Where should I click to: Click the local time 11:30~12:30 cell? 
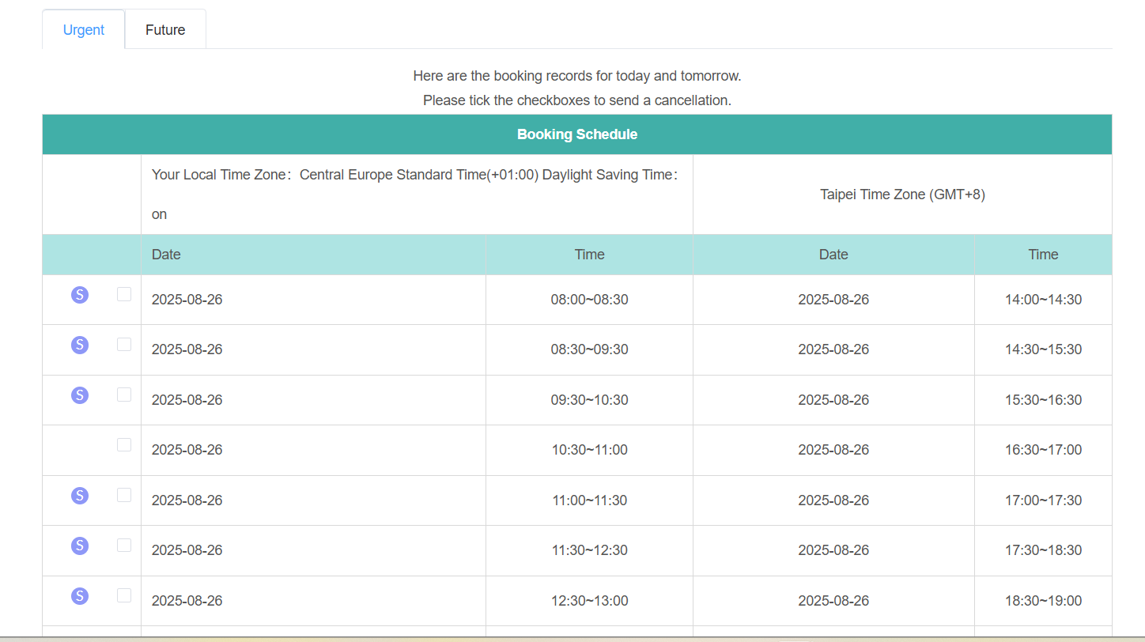[x=589, y=550]
